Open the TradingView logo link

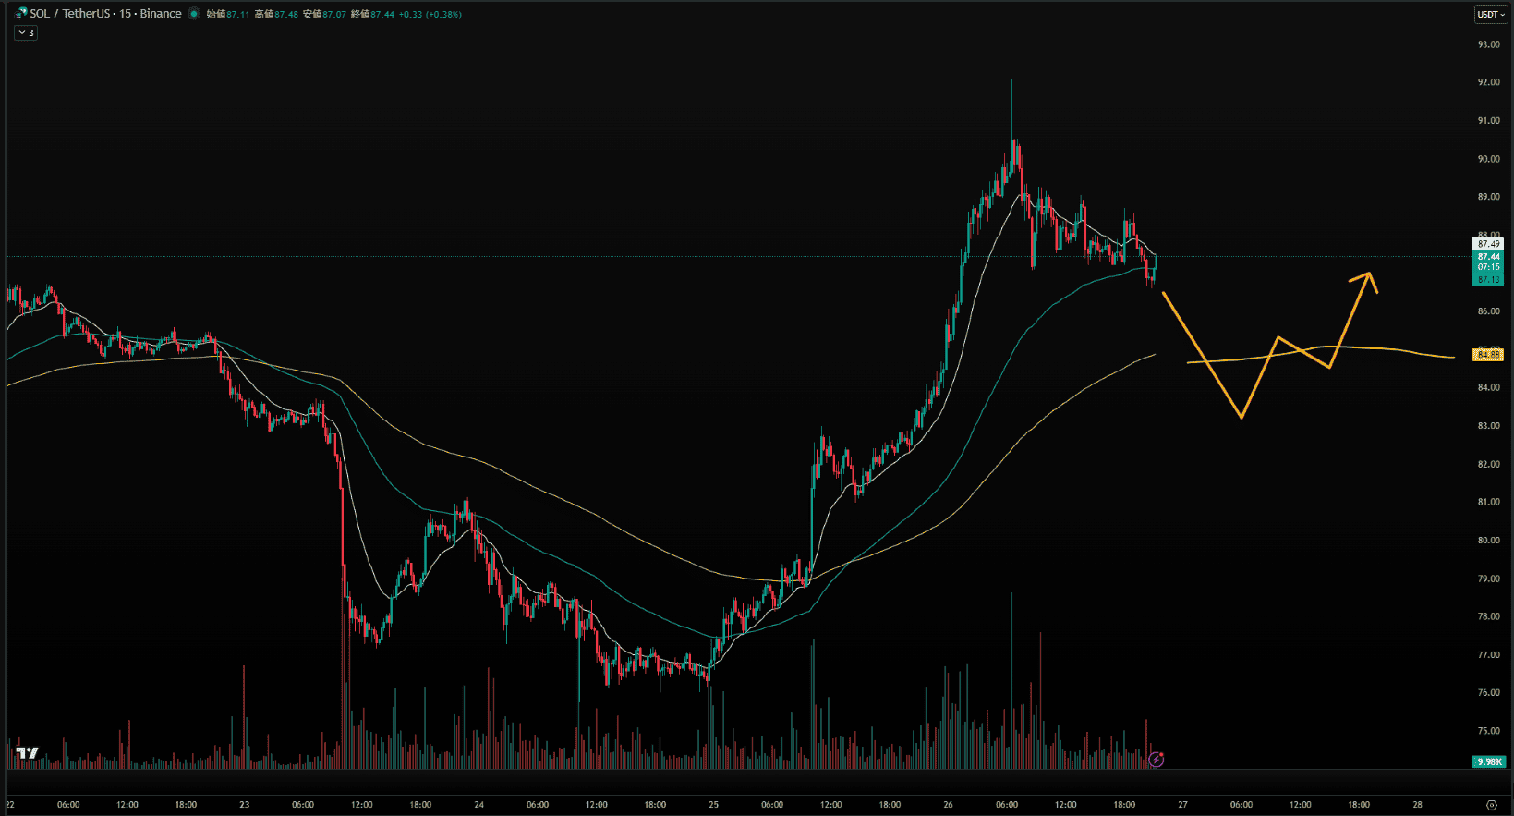click(x=27, y=753)
